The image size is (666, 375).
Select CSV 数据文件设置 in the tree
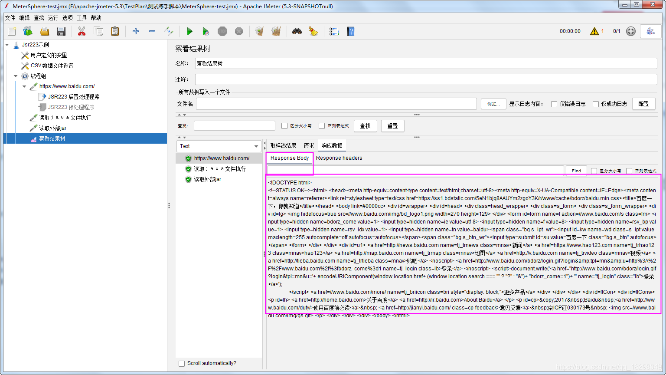pyautogui.click(x=52, y=66)
